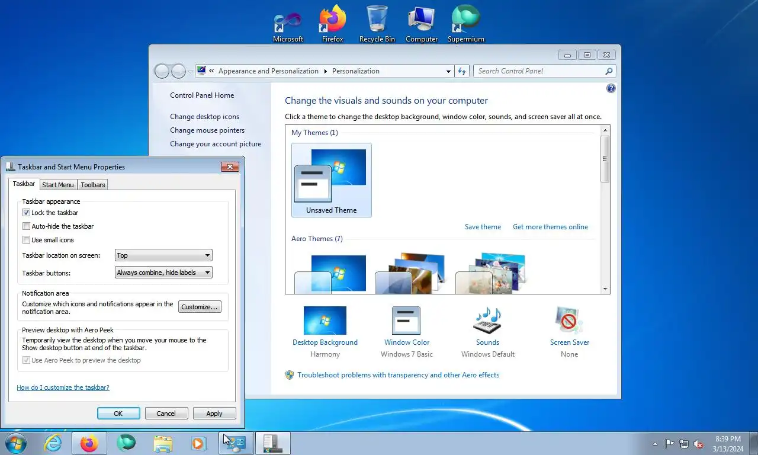Click Cancel in Taskbar Properties

[x=166, y=414]
